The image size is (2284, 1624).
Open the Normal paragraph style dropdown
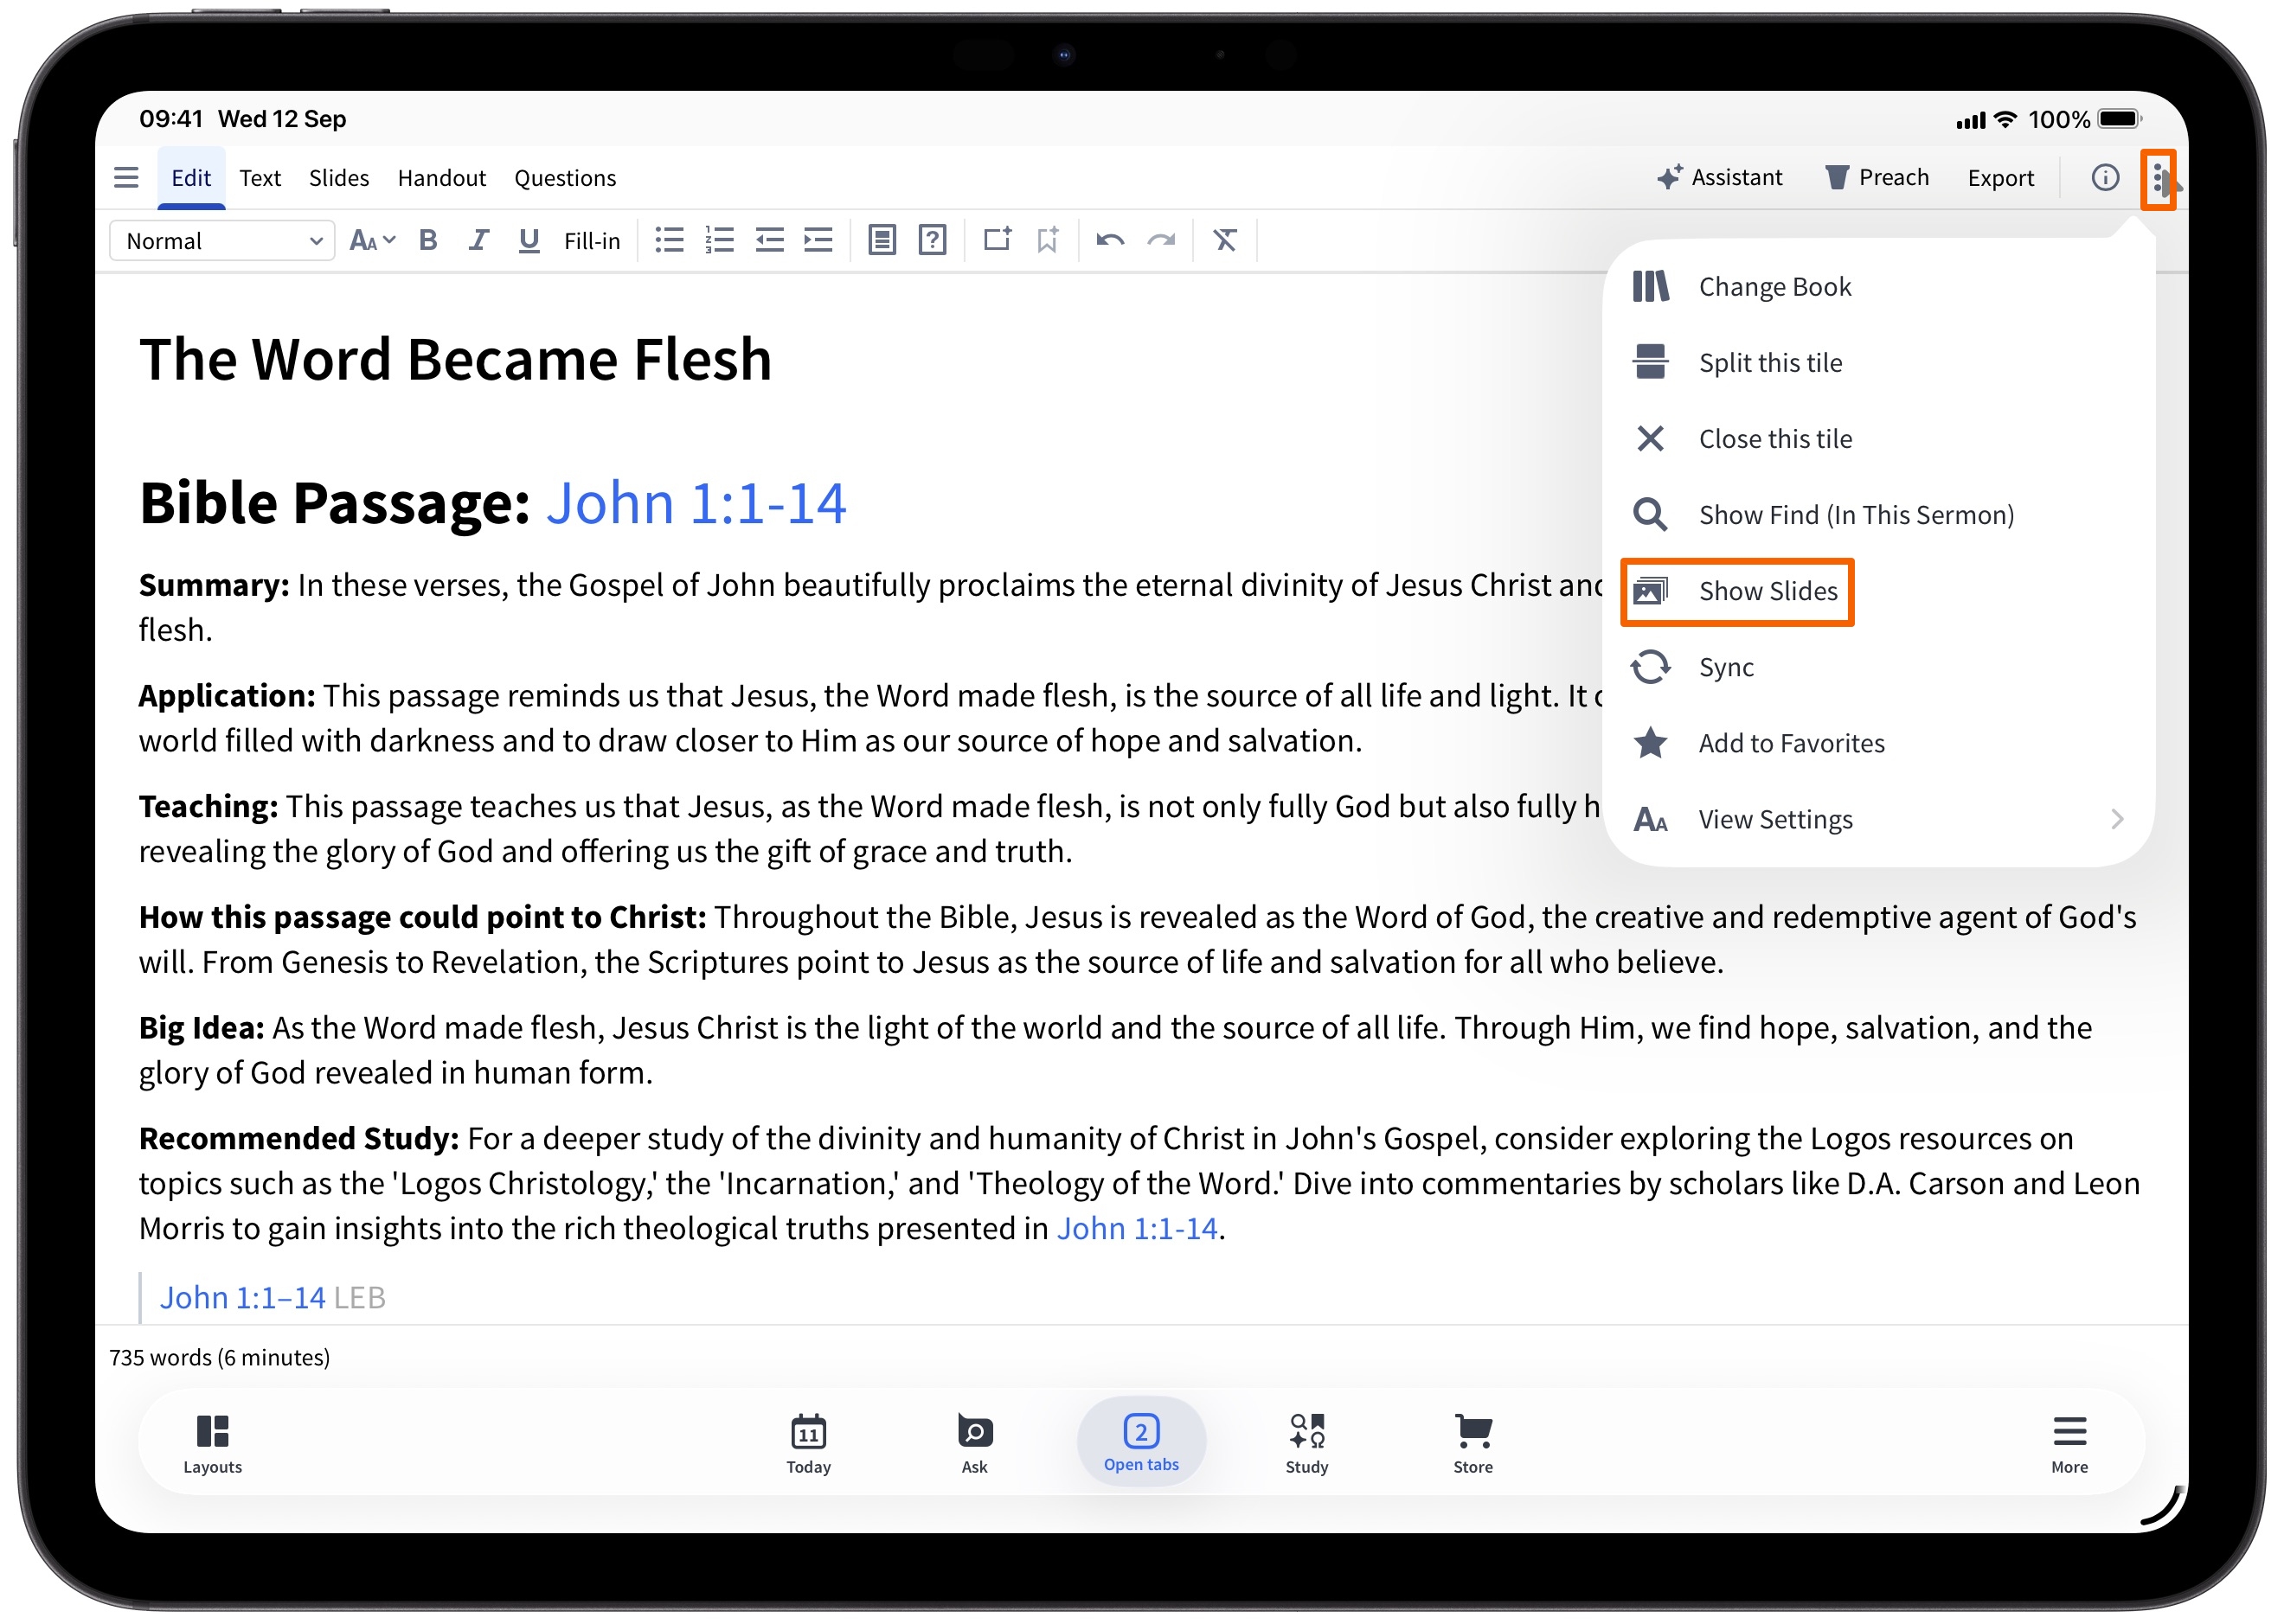click(x=222, y=241)
